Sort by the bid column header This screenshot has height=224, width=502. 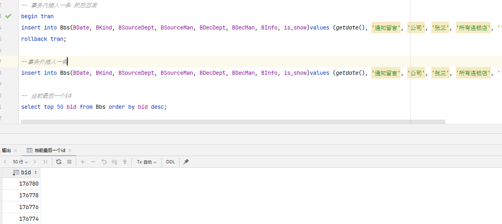tap(26, 173)
